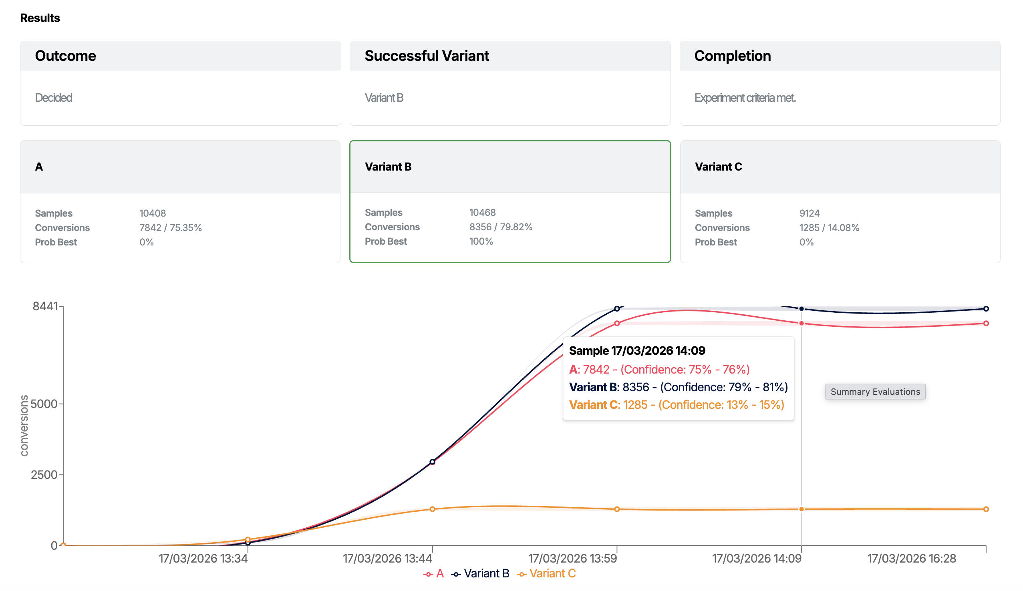Click the Variant C orange point at 14:09
Image resolution: width=1023 pixels, height=591 pixels.
tap(801, 509)
